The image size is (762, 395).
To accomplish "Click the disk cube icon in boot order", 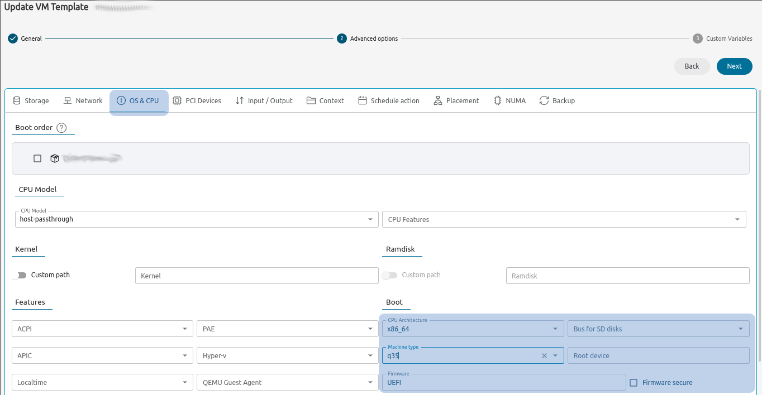I will coord(55,158).
